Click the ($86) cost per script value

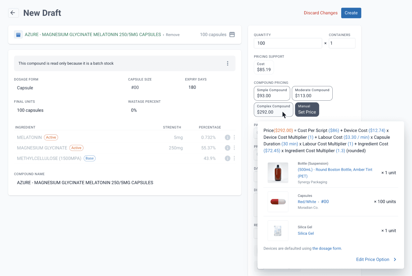(x=334, y=131)
